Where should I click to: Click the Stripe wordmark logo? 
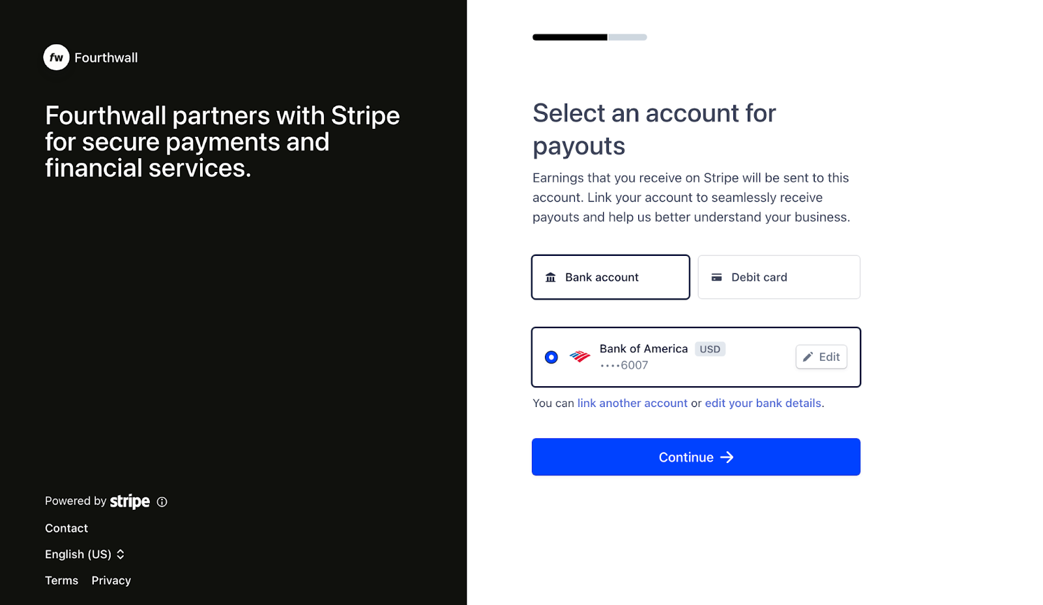(130, 501)
